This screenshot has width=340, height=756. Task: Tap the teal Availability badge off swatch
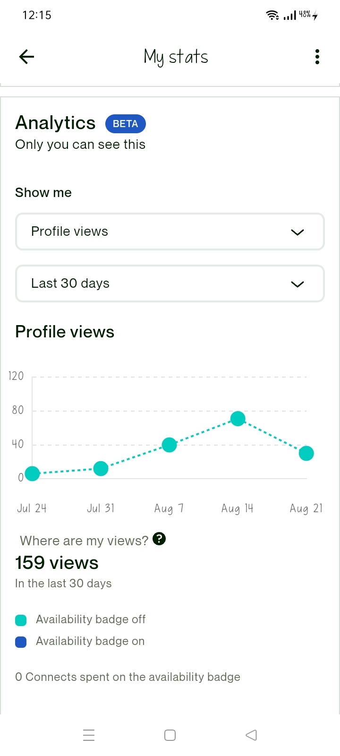21,620
